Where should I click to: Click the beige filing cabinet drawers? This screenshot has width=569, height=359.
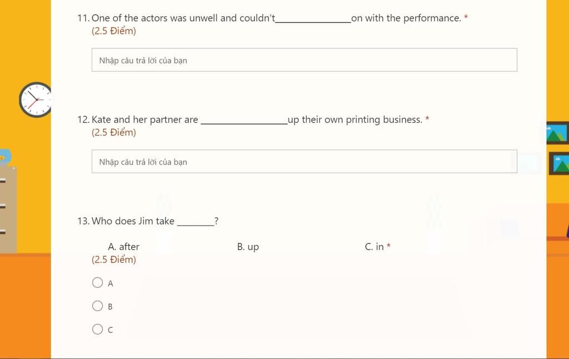pos(8,210)
